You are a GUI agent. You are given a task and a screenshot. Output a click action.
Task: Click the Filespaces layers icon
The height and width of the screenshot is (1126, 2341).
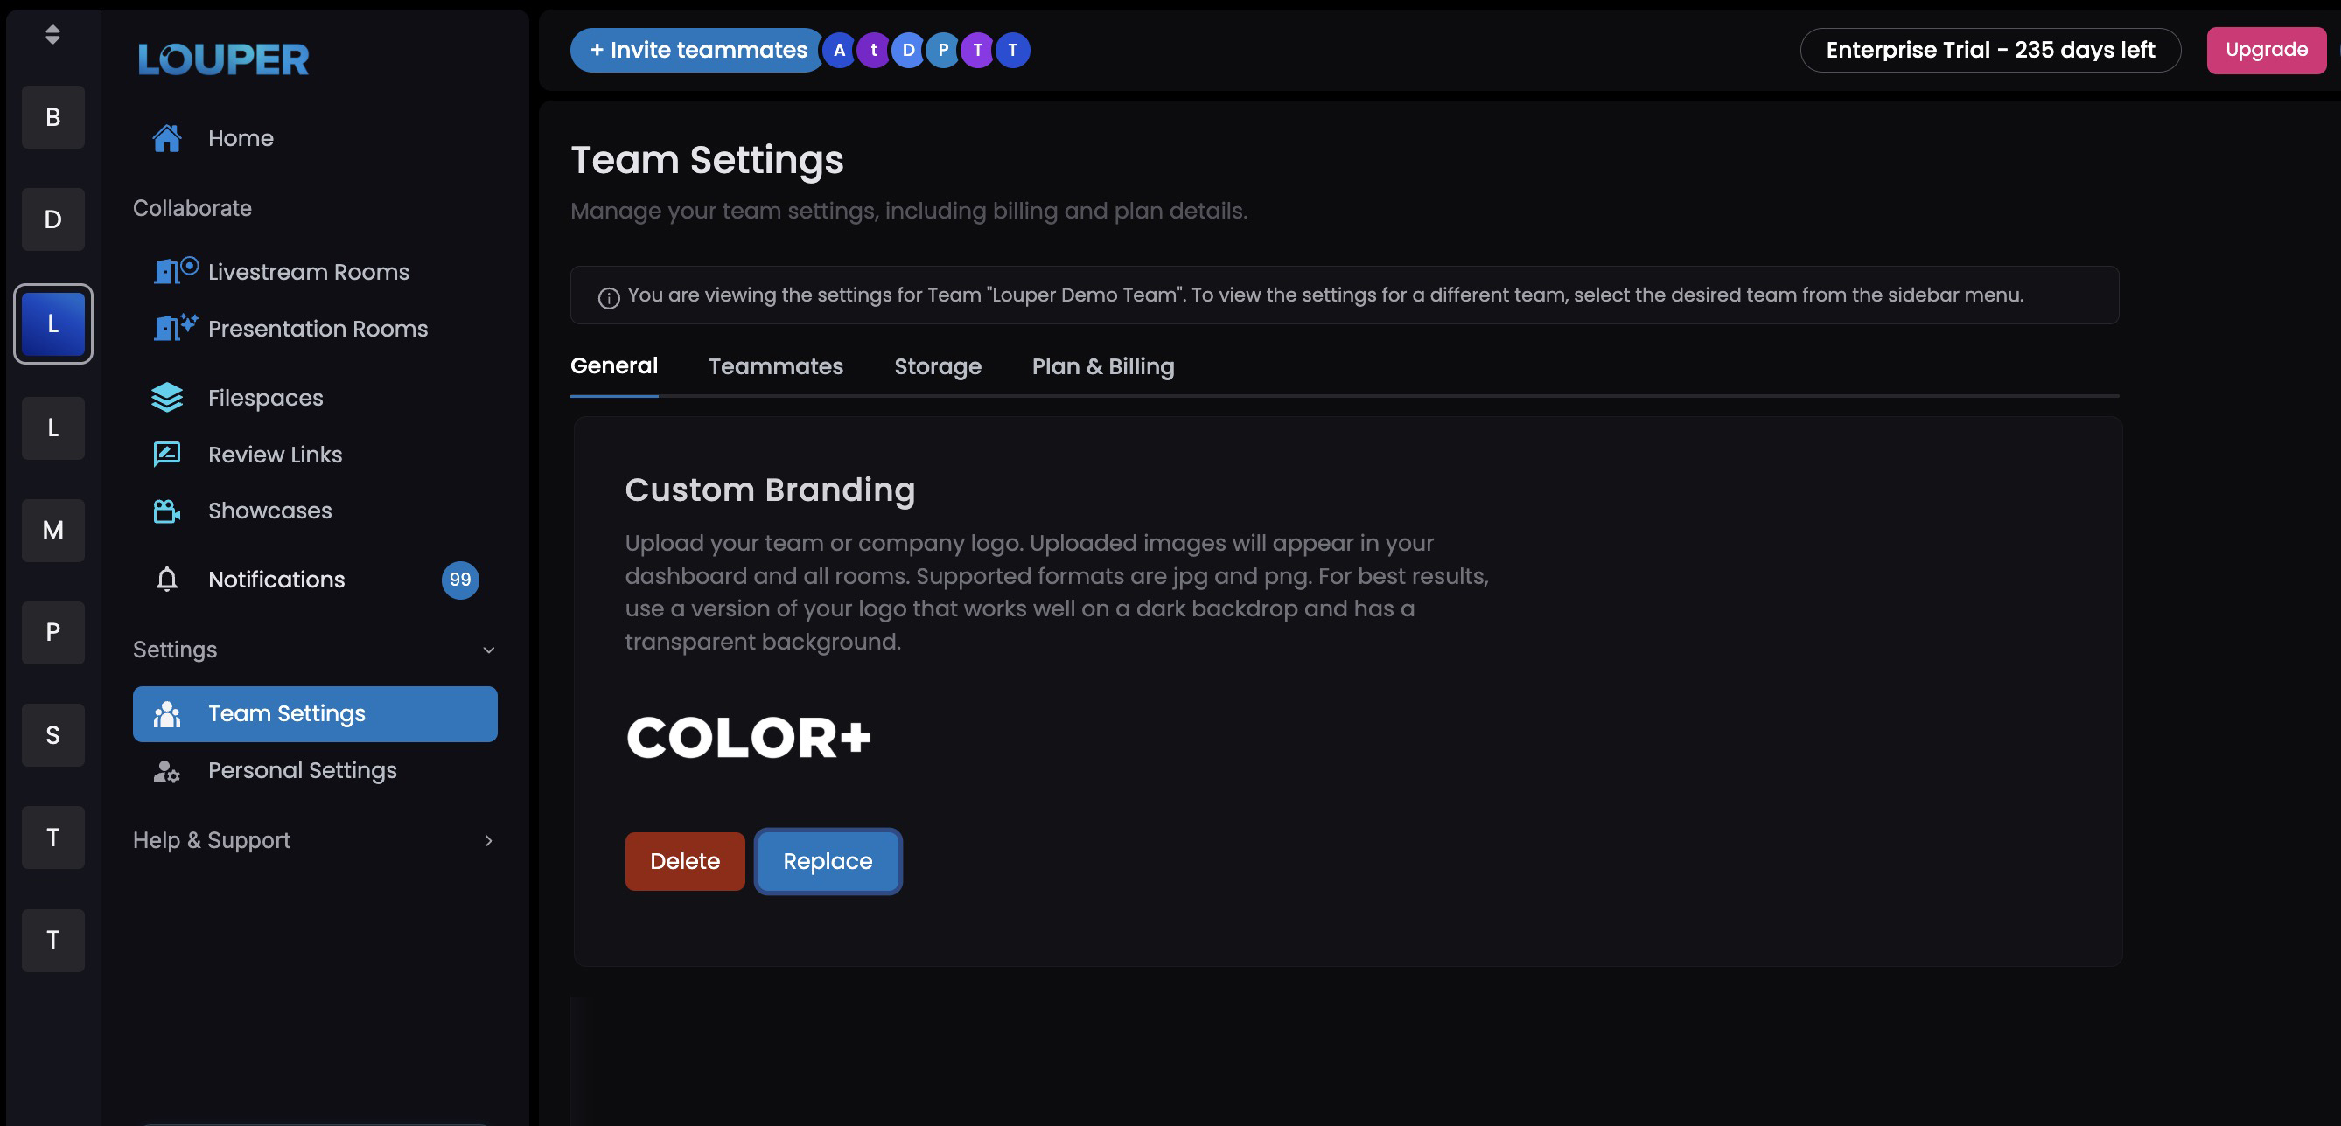point(167,398)
